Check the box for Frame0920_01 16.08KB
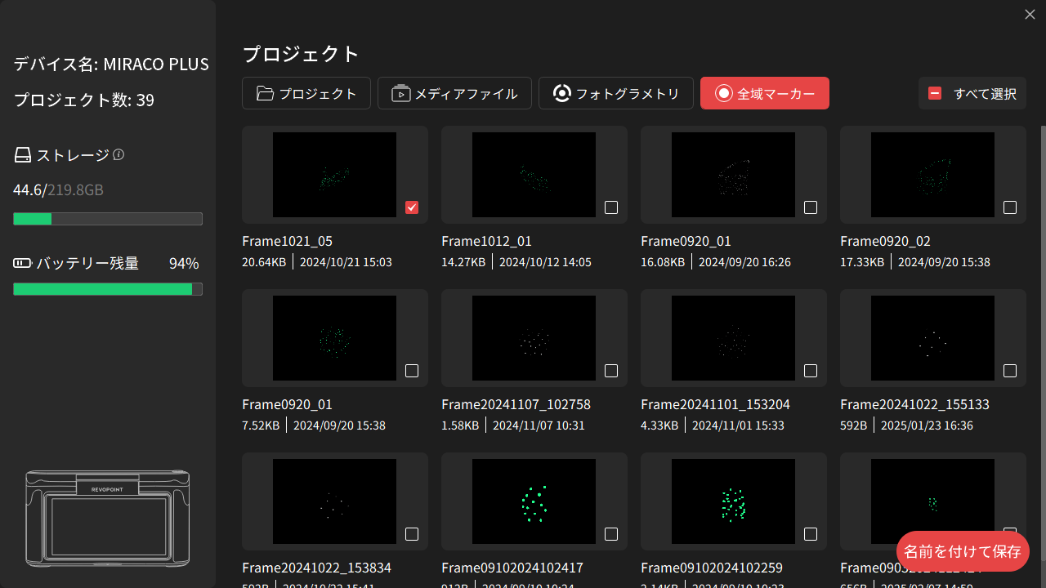The height and width of the screenshot is (588, 1046). 811,207
